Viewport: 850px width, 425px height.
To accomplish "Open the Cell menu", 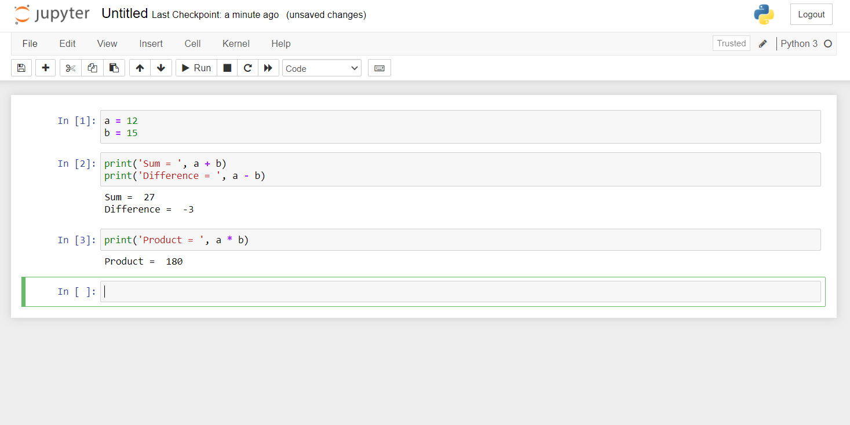I will tap(192, 43).
